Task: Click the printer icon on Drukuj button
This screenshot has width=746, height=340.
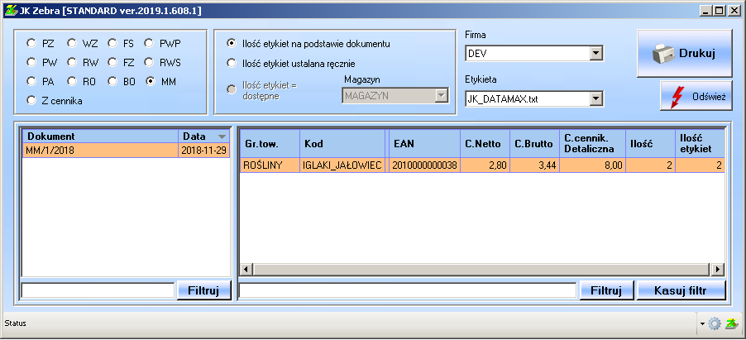Action: (663, 54)
